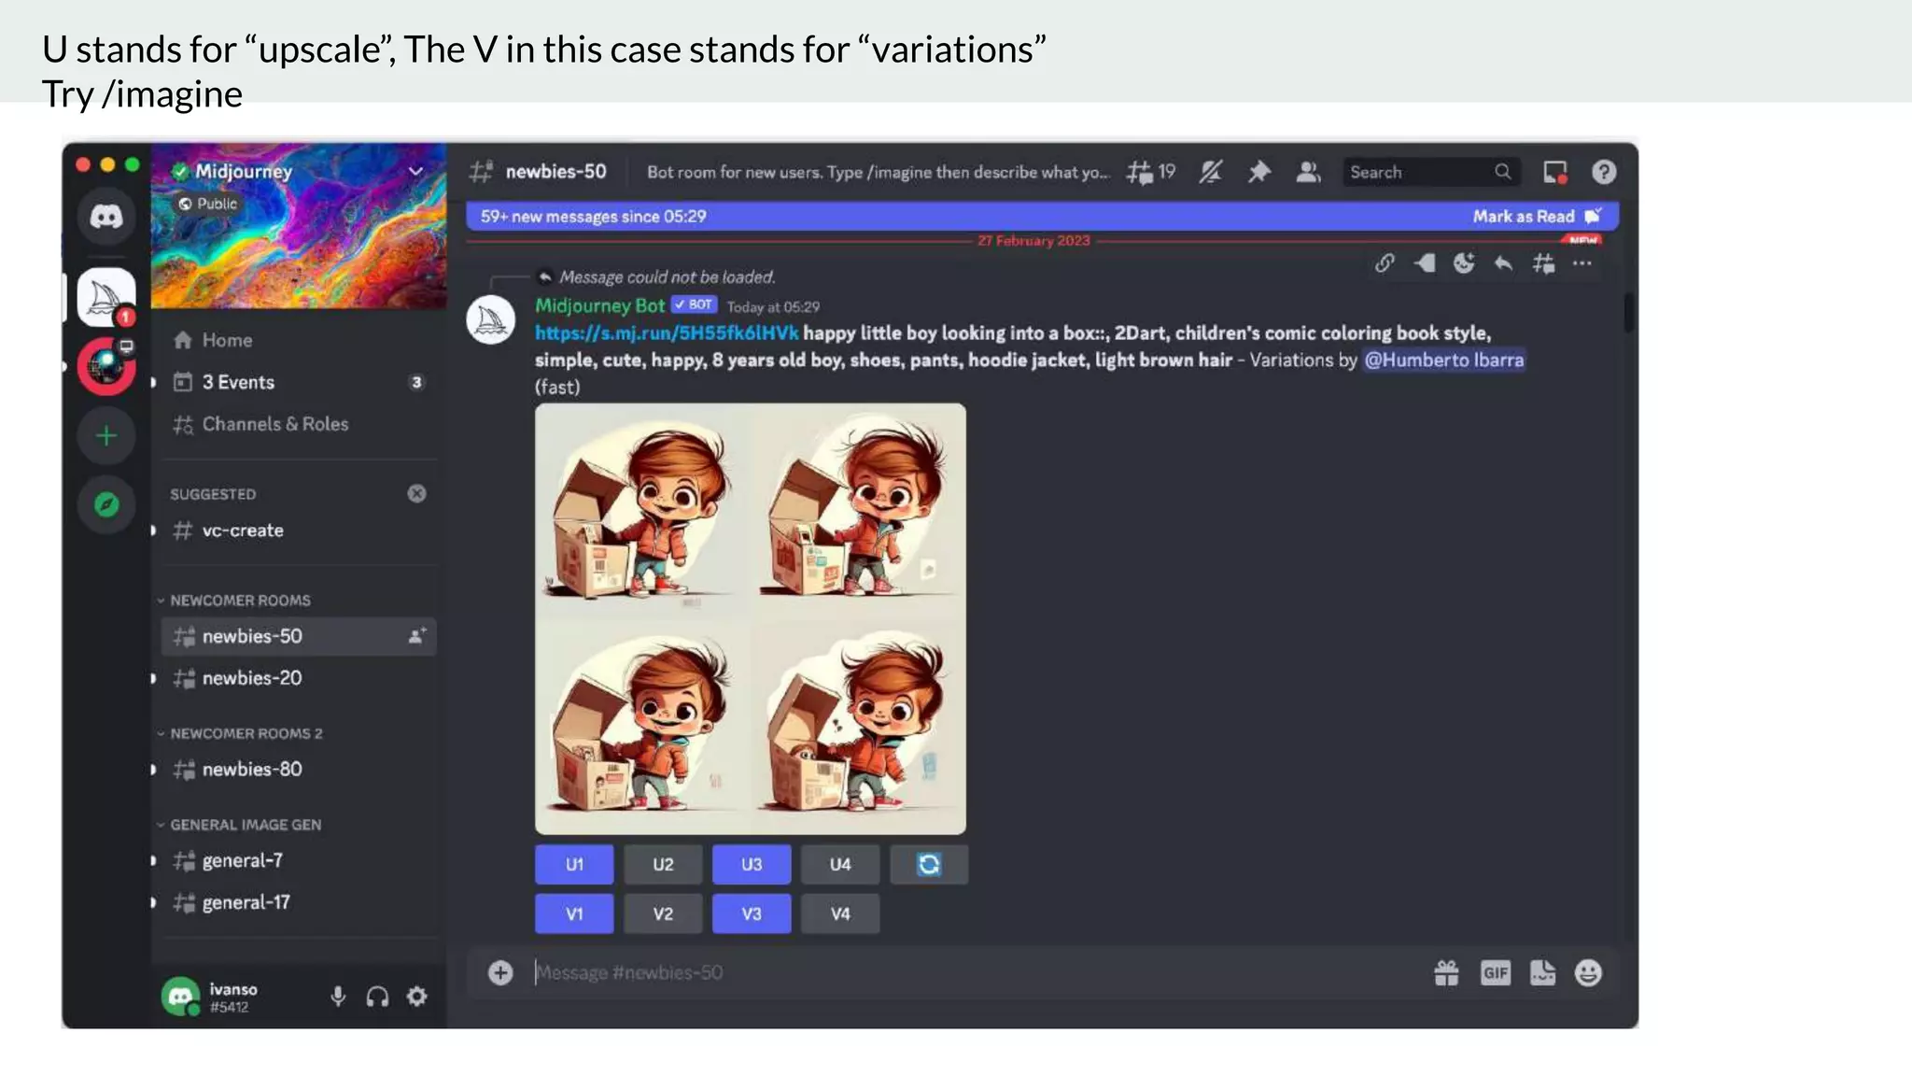Screen dimensions: 1912x1076
Task: Click the U4 upscale button
Action: pos(840,864)
